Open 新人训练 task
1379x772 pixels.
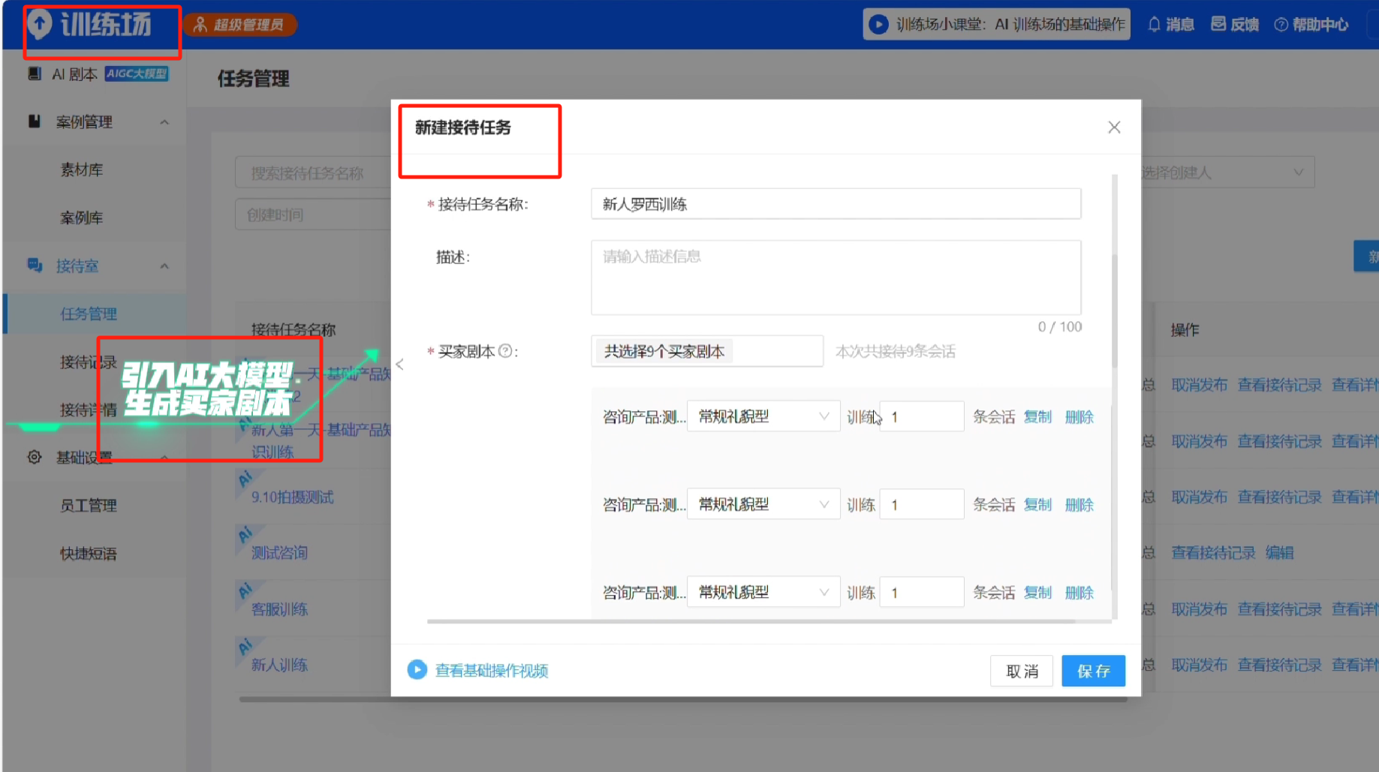tap(279, 665)
